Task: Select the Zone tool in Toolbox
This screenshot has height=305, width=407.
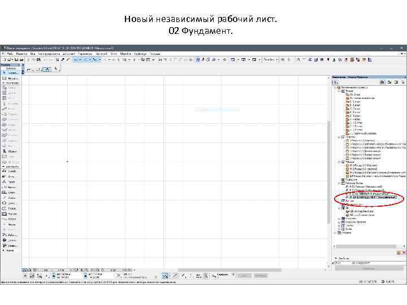Action: [x=10, y=156]
